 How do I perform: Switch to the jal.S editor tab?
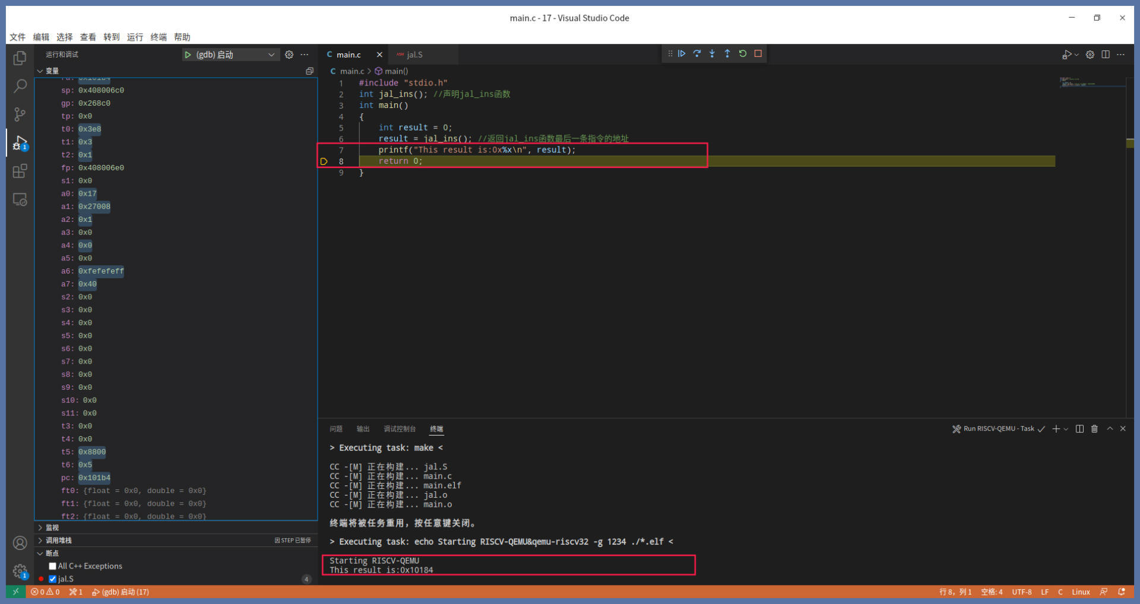[414, 55]
